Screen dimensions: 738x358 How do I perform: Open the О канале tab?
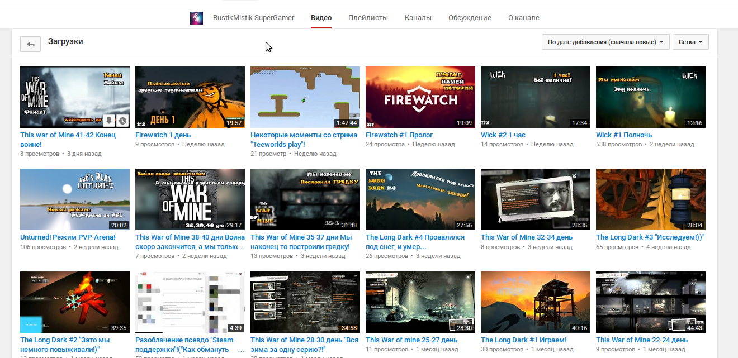pos(524,18)
